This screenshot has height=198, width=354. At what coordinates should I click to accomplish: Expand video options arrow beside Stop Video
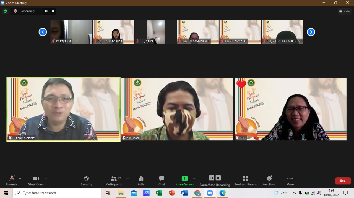click(46, 178)
